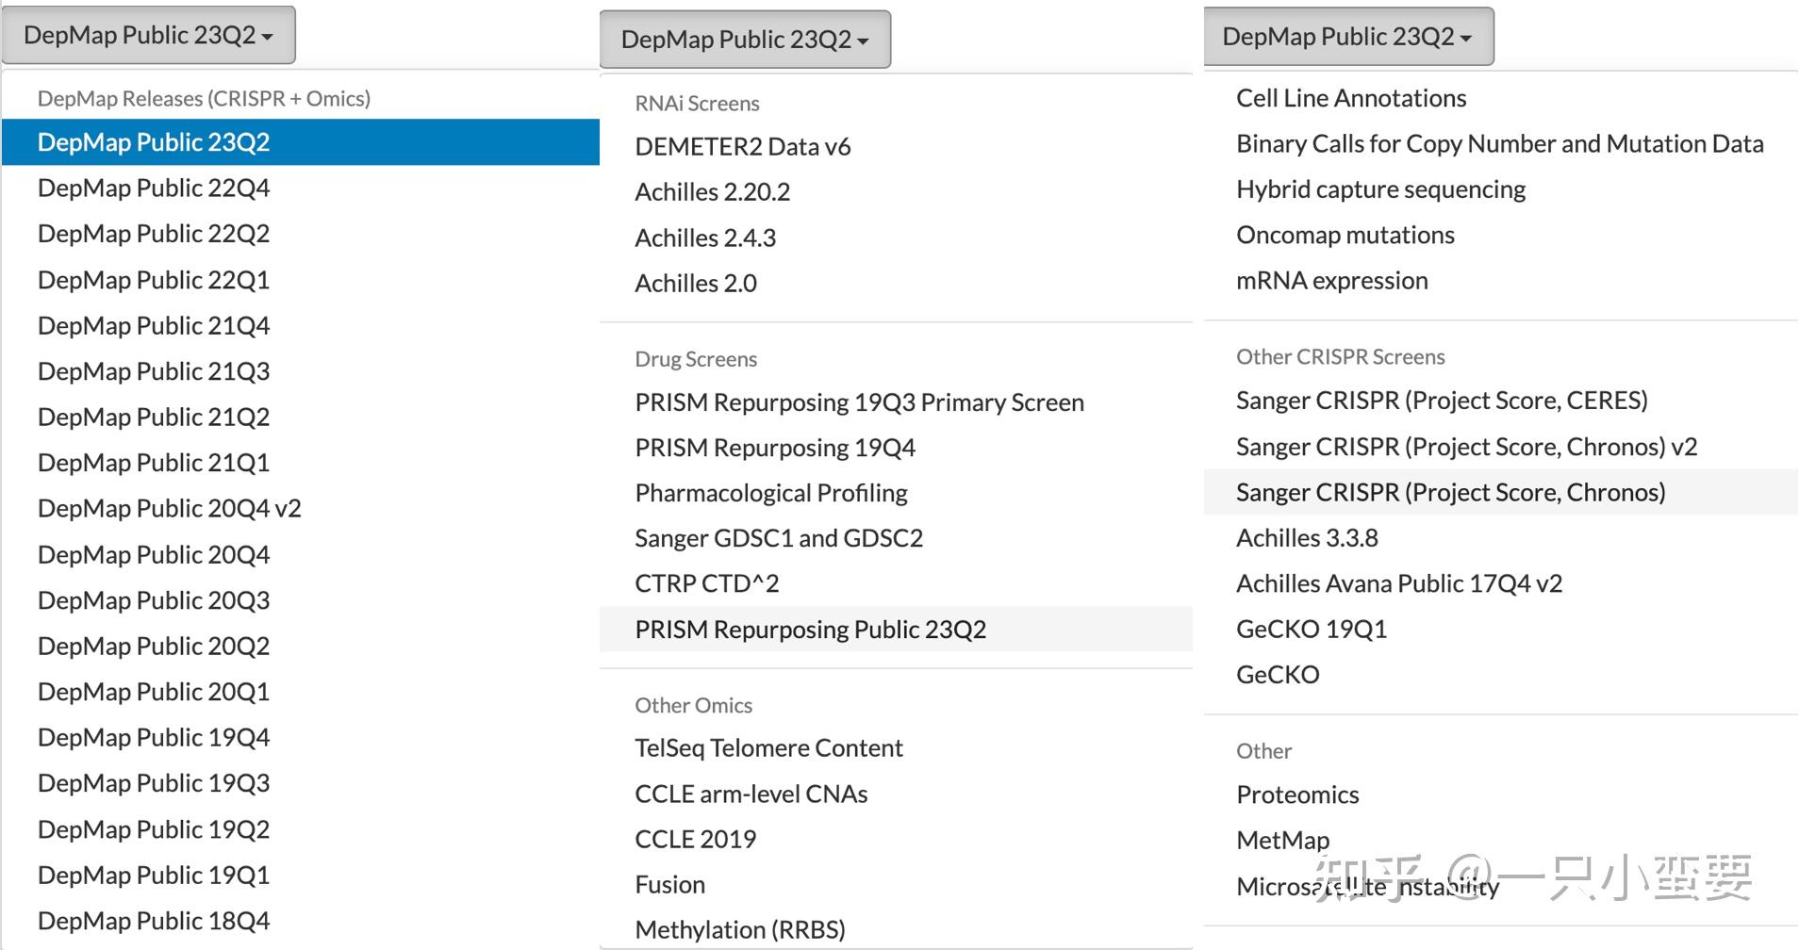The image size is (1799, 950).
Task: Choose GeCKO 19Q1 CRISPR screen
Action: 1312,630
